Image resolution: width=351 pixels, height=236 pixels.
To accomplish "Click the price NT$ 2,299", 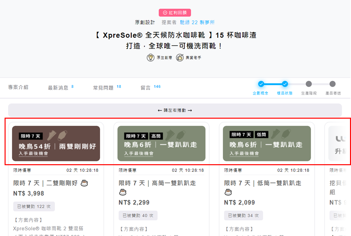I will tap(134, 202).
